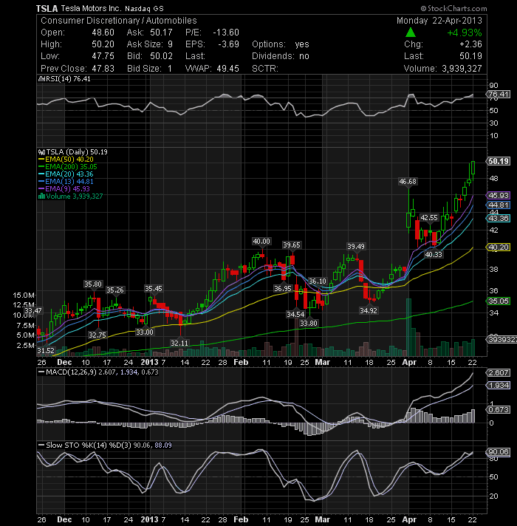The image size is (517, 526).
Task: Click Consumer Discretionary / Automobiles sector text
Action: pyautogui.click(x=119, y=21)
